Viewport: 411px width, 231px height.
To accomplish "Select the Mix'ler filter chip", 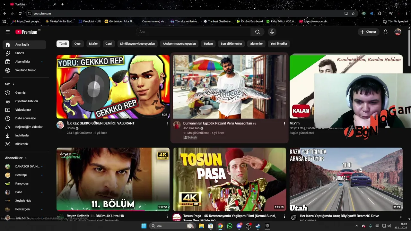I will pyautogui.click(x=93, y=44).
